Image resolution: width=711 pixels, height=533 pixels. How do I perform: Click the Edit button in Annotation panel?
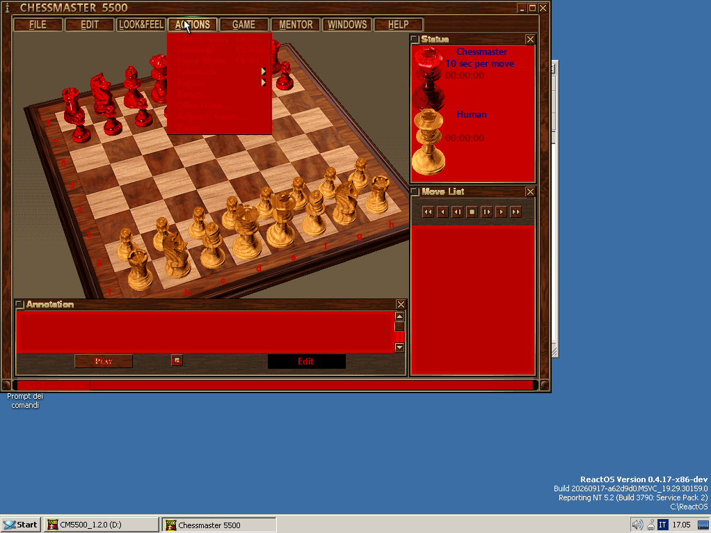306,361
